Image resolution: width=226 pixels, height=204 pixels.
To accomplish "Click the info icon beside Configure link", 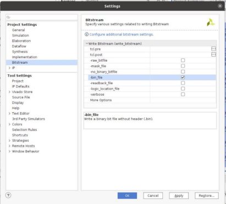I will (x=86, y=34).
